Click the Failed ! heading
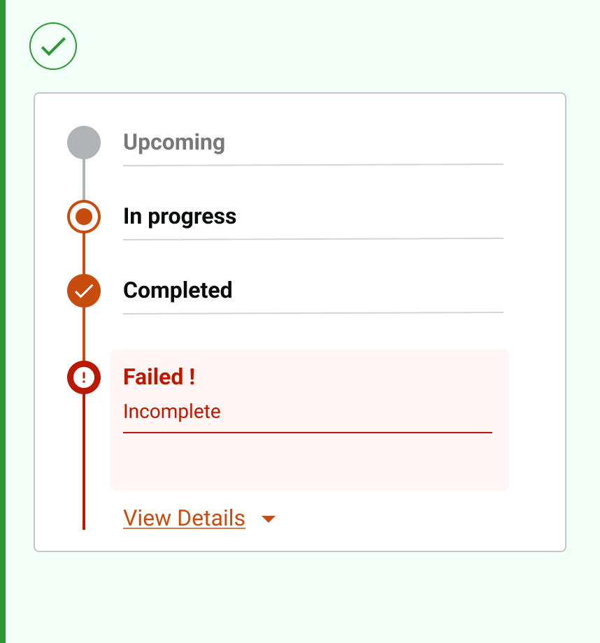Viewport: 600px width, 643px height. pos(159,377)
